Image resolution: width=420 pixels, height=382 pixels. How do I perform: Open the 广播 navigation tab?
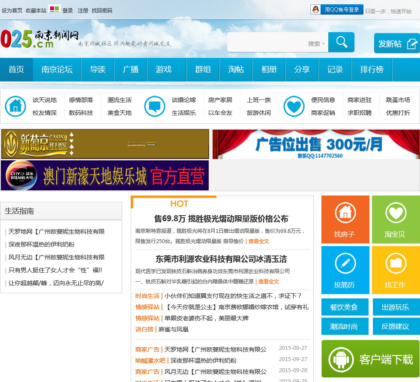tap(131, 69)
